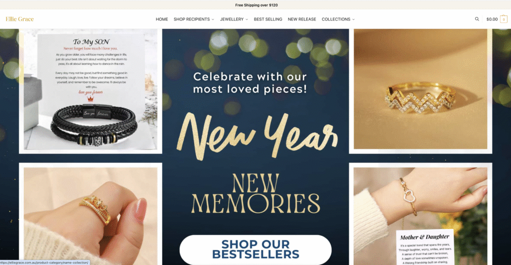Click the Free Shipping over $120 banner

(x=256, y=5)
